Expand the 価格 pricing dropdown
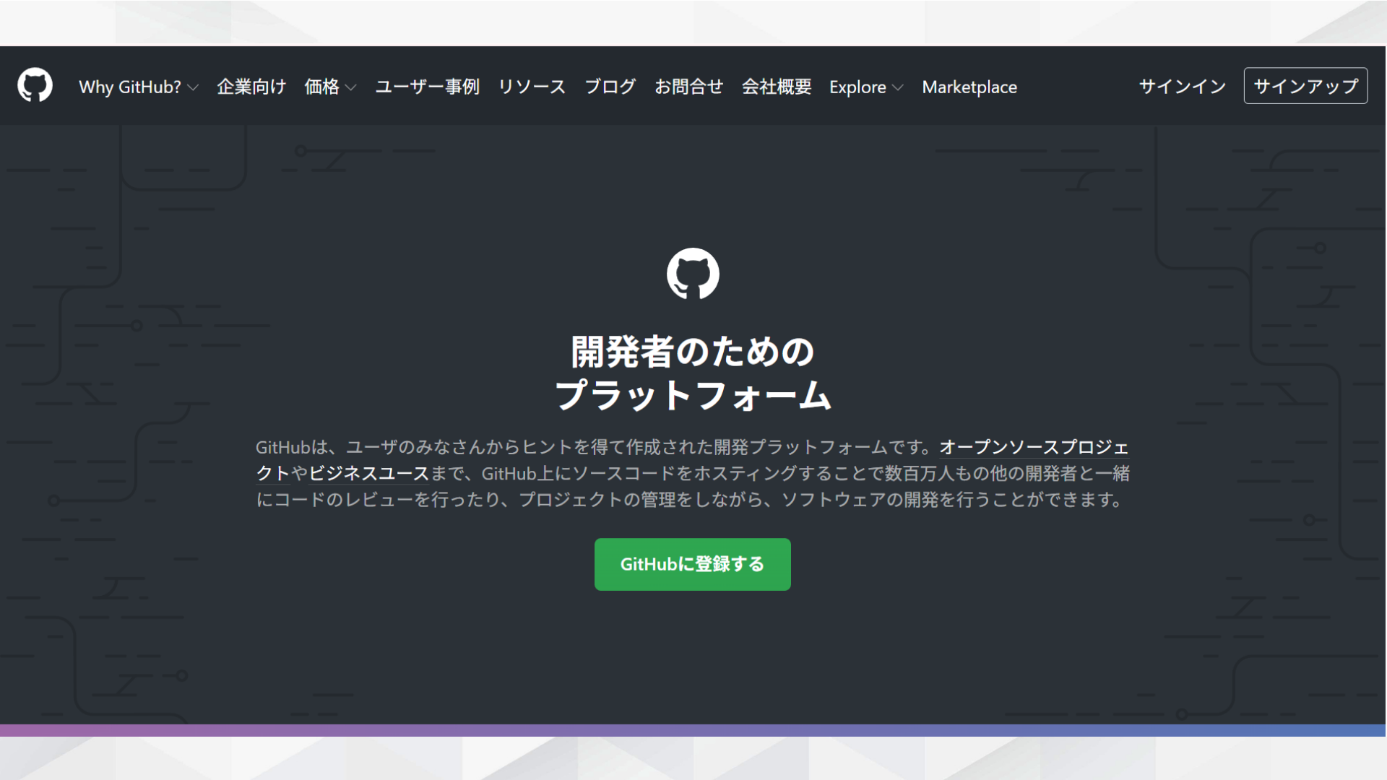Screen dimensions: 1387x780 click(x=330, y=87)
